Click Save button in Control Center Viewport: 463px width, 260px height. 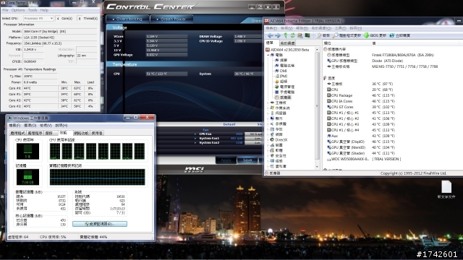(247, 160)
